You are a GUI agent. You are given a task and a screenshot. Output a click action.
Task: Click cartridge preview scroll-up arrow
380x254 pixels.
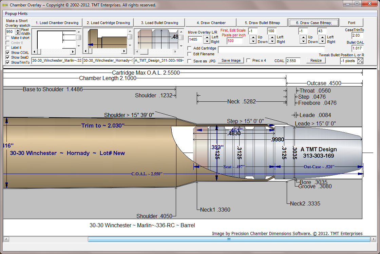(x=130, y=31)
